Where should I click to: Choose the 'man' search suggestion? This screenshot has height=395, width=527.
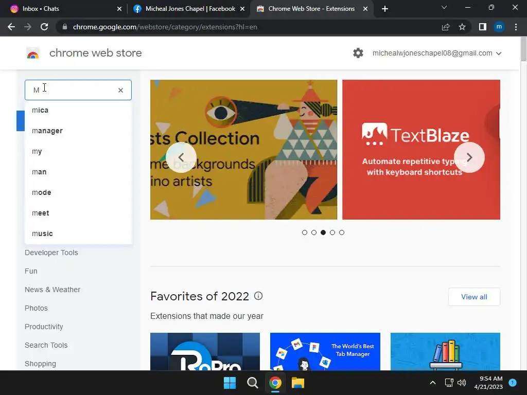78,172
